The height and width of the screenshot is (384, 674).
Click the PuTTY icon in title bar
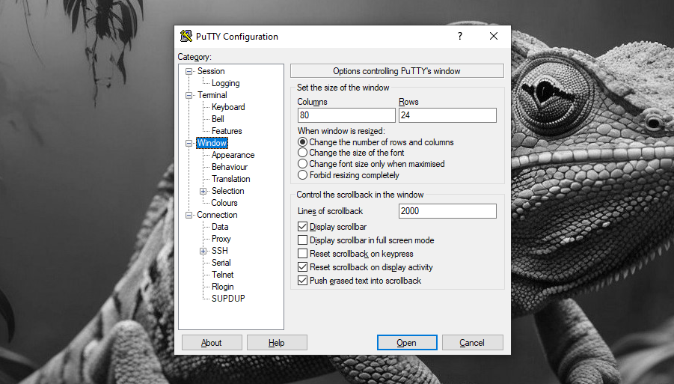click(x=186, y=37)
